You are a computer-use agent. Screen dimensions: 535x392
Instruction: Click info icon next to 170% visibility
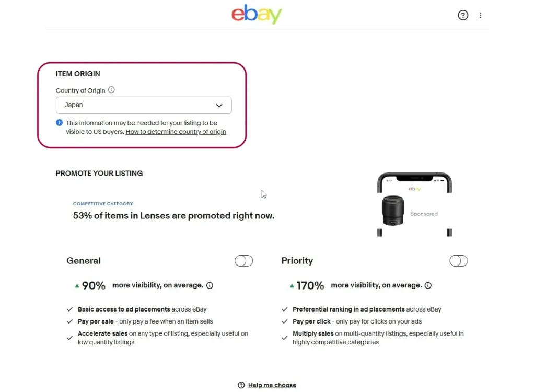[428, 285]
